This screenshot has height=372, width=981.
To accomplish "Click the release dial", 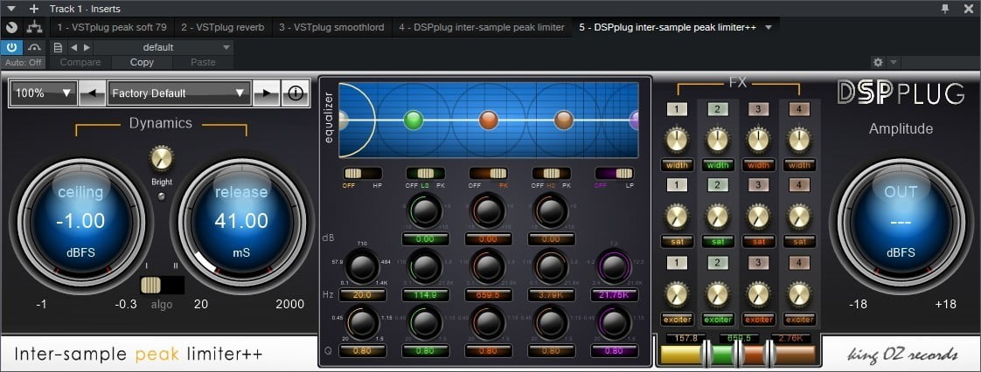I will tap(241, 222).
